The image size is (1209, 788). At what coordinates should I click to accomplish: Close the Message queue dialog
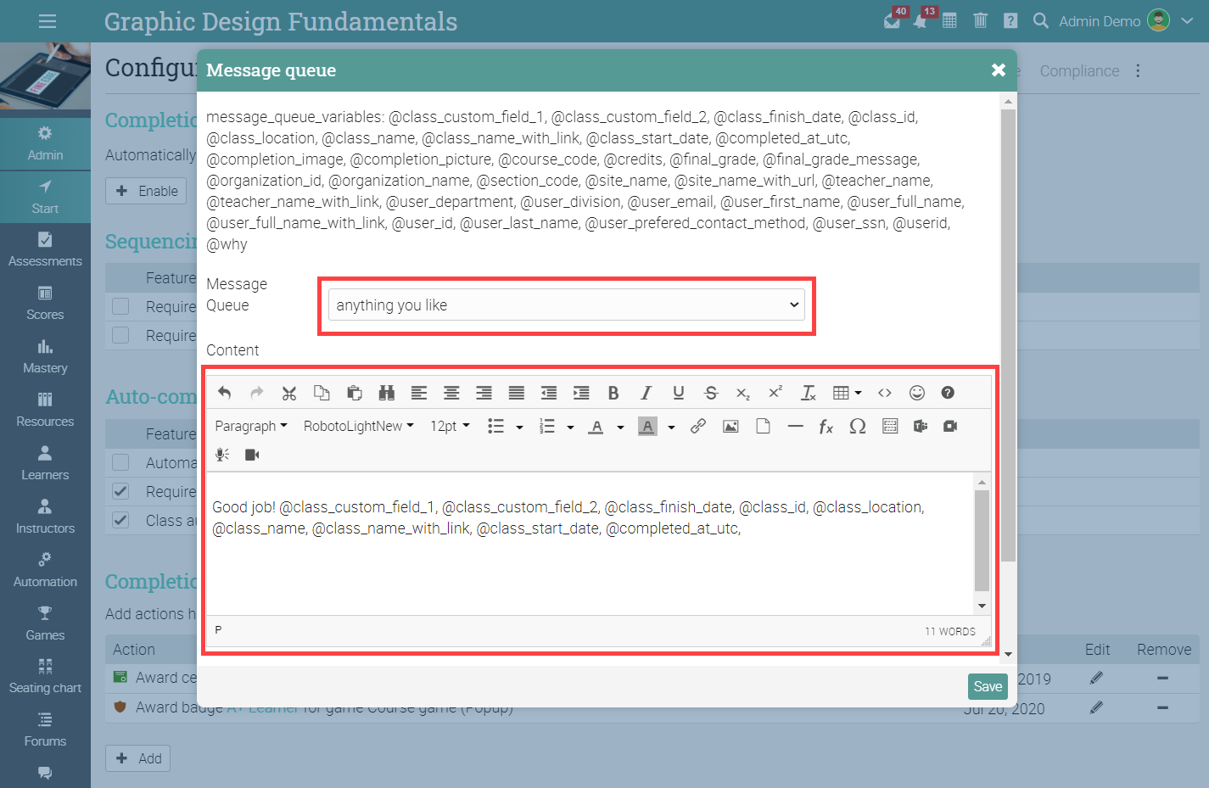coord(999,70)
